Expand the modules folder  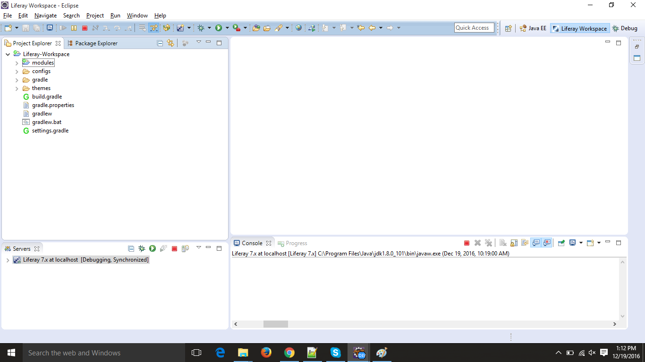click(x=17, y=62)
